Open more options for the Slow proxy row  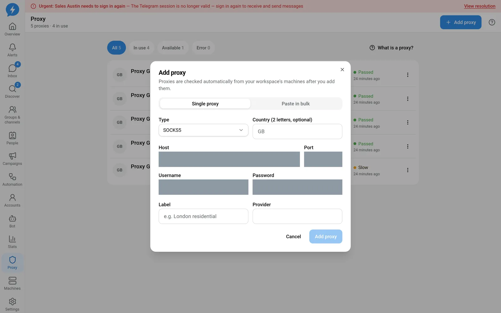408,170
